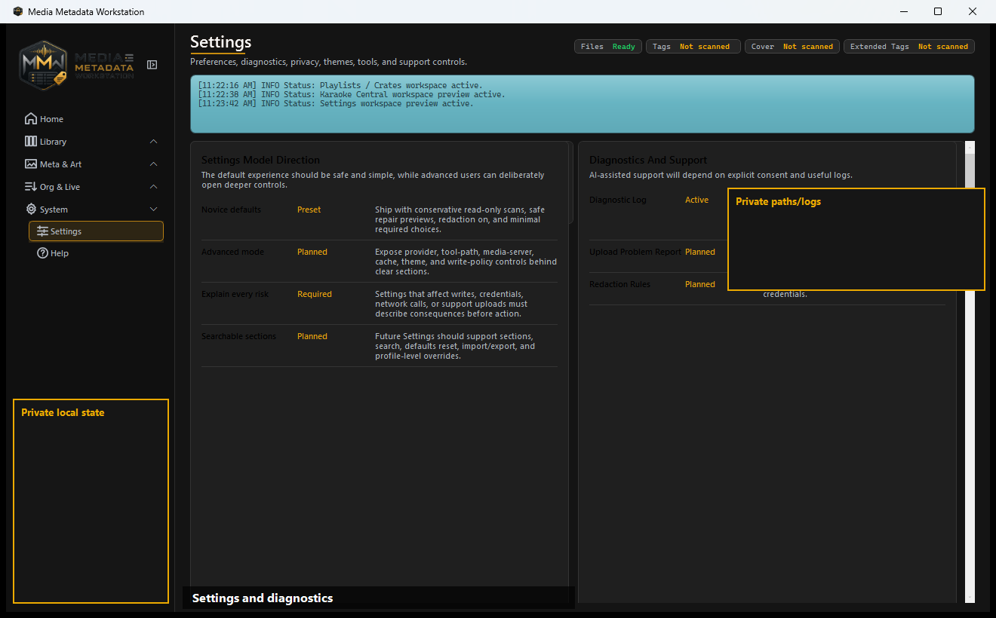Click the Planned status for Searchable sections

(312, 336)
